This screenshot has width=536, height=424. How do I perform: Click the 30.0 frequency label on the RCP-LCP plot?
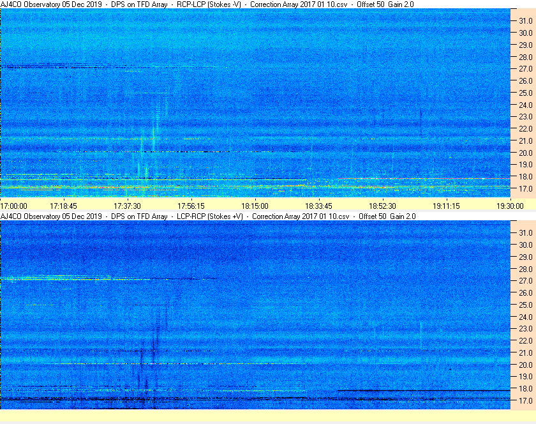526,33
